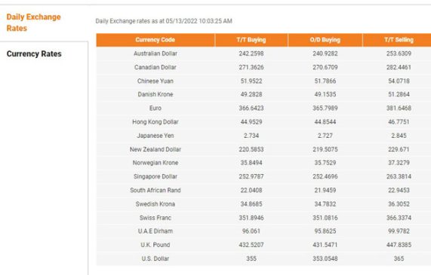This screenshot has height=275, width=431.
Task: Click the Currency Code column header
Action: click(155, 40)
